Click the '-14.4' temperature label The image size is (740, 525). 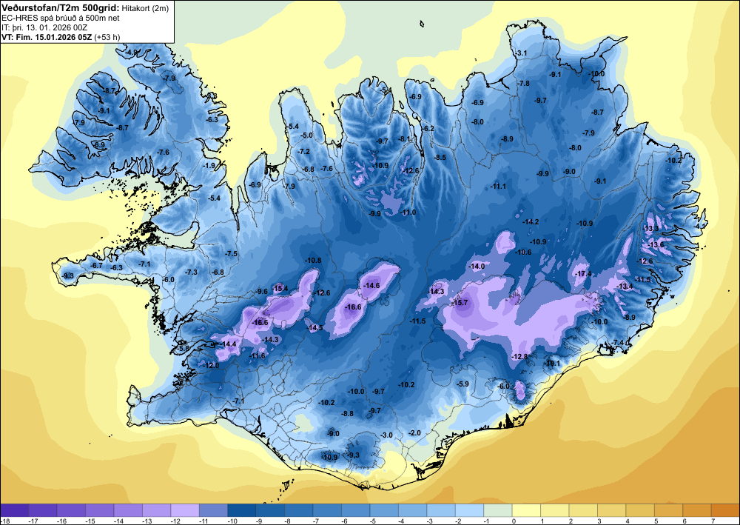(229, 344)
